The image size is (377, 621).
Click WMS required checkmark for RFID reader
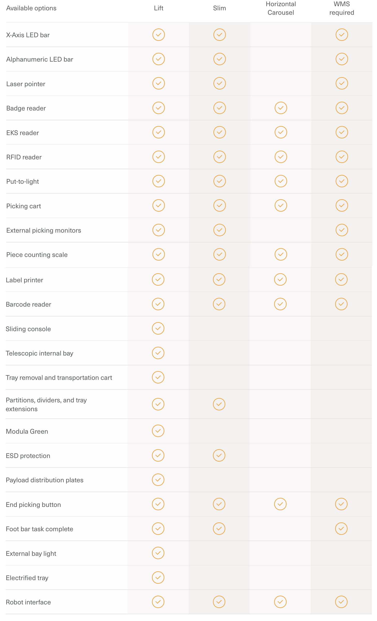pyautogui.click(x=342, y=157)
